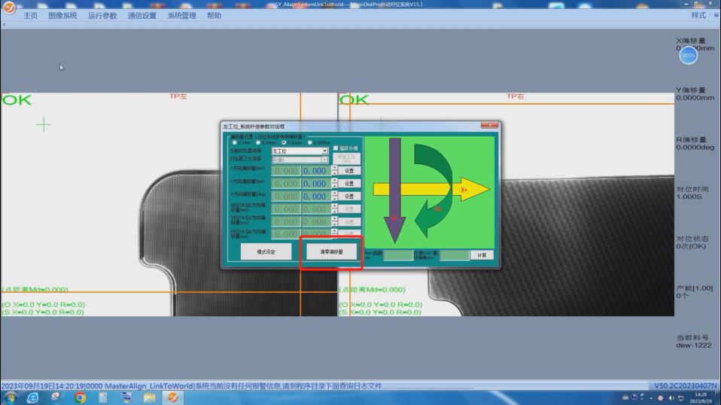This screenshot has height=405, width=721.
Task: Expand the 当前对位器选择 dropdown showing 左工位
Action: pyautogui.click(x=325, y=151)
